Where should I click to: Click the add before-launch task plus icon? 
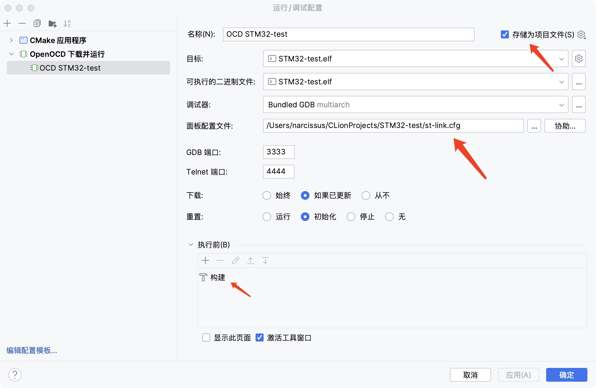click(x=205, y=260)
